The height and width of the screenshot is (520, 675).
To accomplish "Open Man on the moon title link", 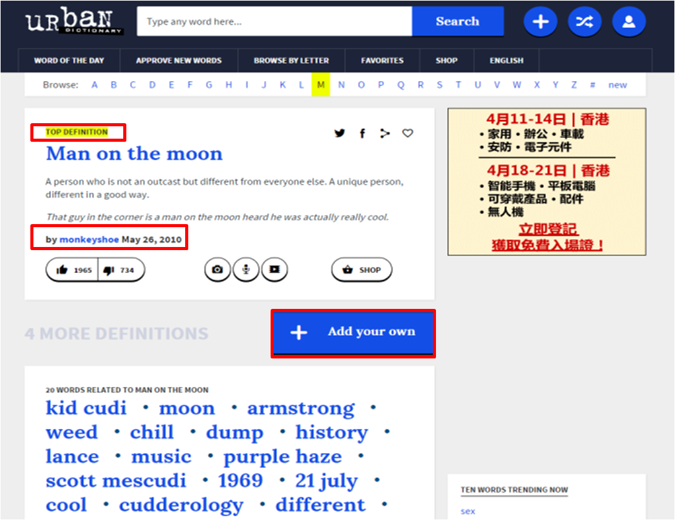I will [134, 154].
